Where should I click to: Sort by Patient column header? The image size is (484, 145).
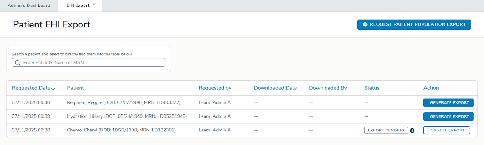(x=75, y=88)
